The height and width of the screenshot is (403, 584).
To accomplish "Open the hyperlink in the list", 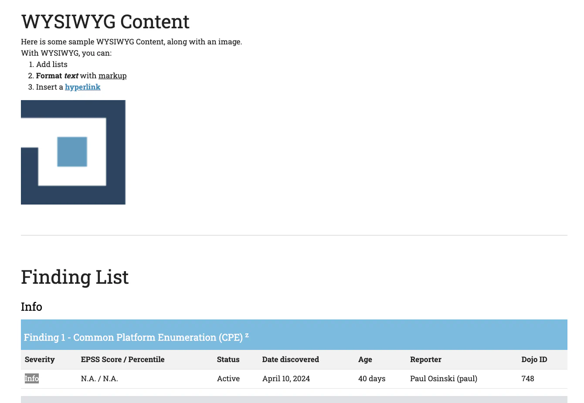I will pyautogui.click(x=83, y=87).
